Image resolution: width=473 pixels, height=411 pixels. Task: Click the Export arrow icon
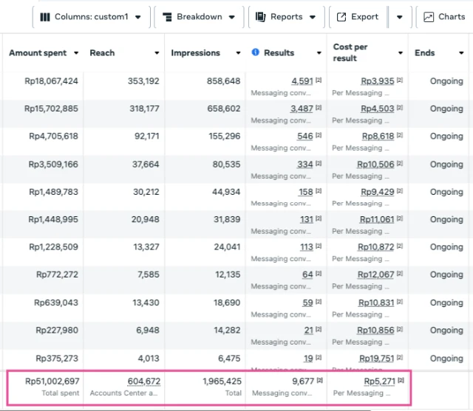pos(341,17)
